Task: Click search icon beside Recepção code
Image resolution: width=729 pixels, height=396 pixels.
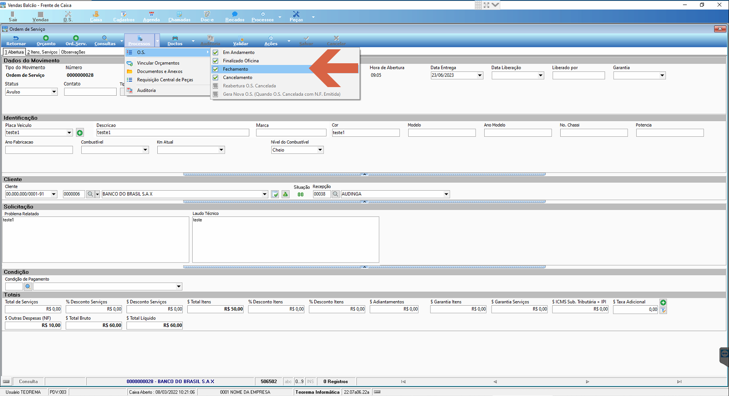Action: coord(336,194)
